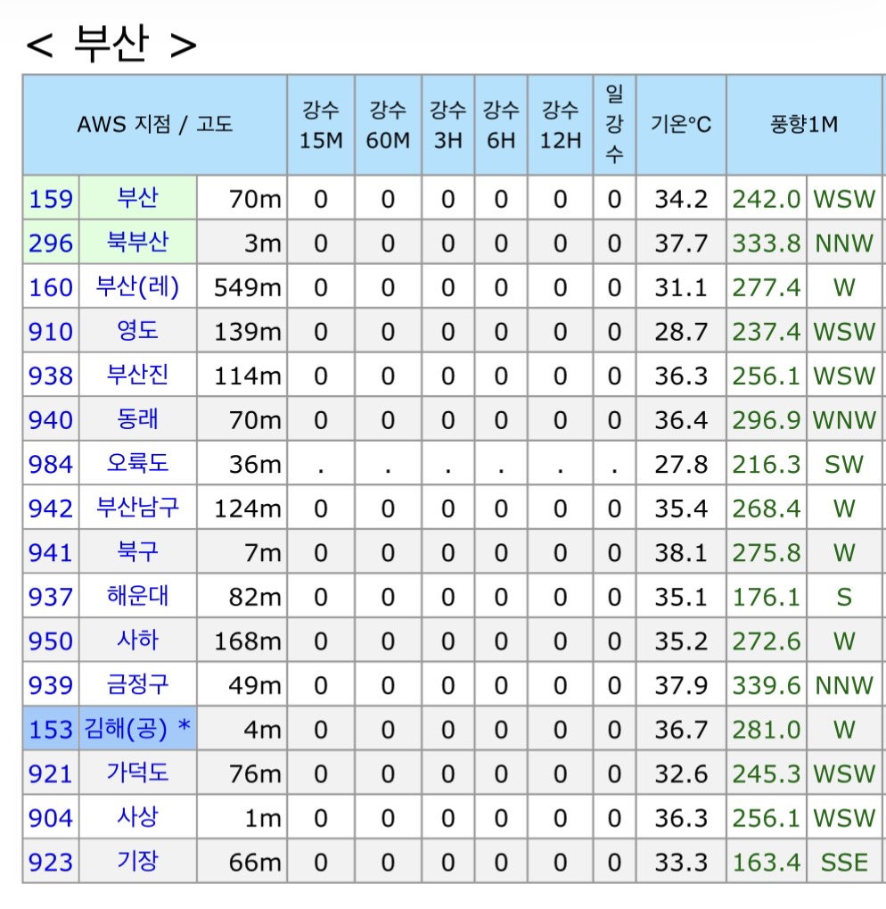Click the 기온°C column header

pos(681,125)
